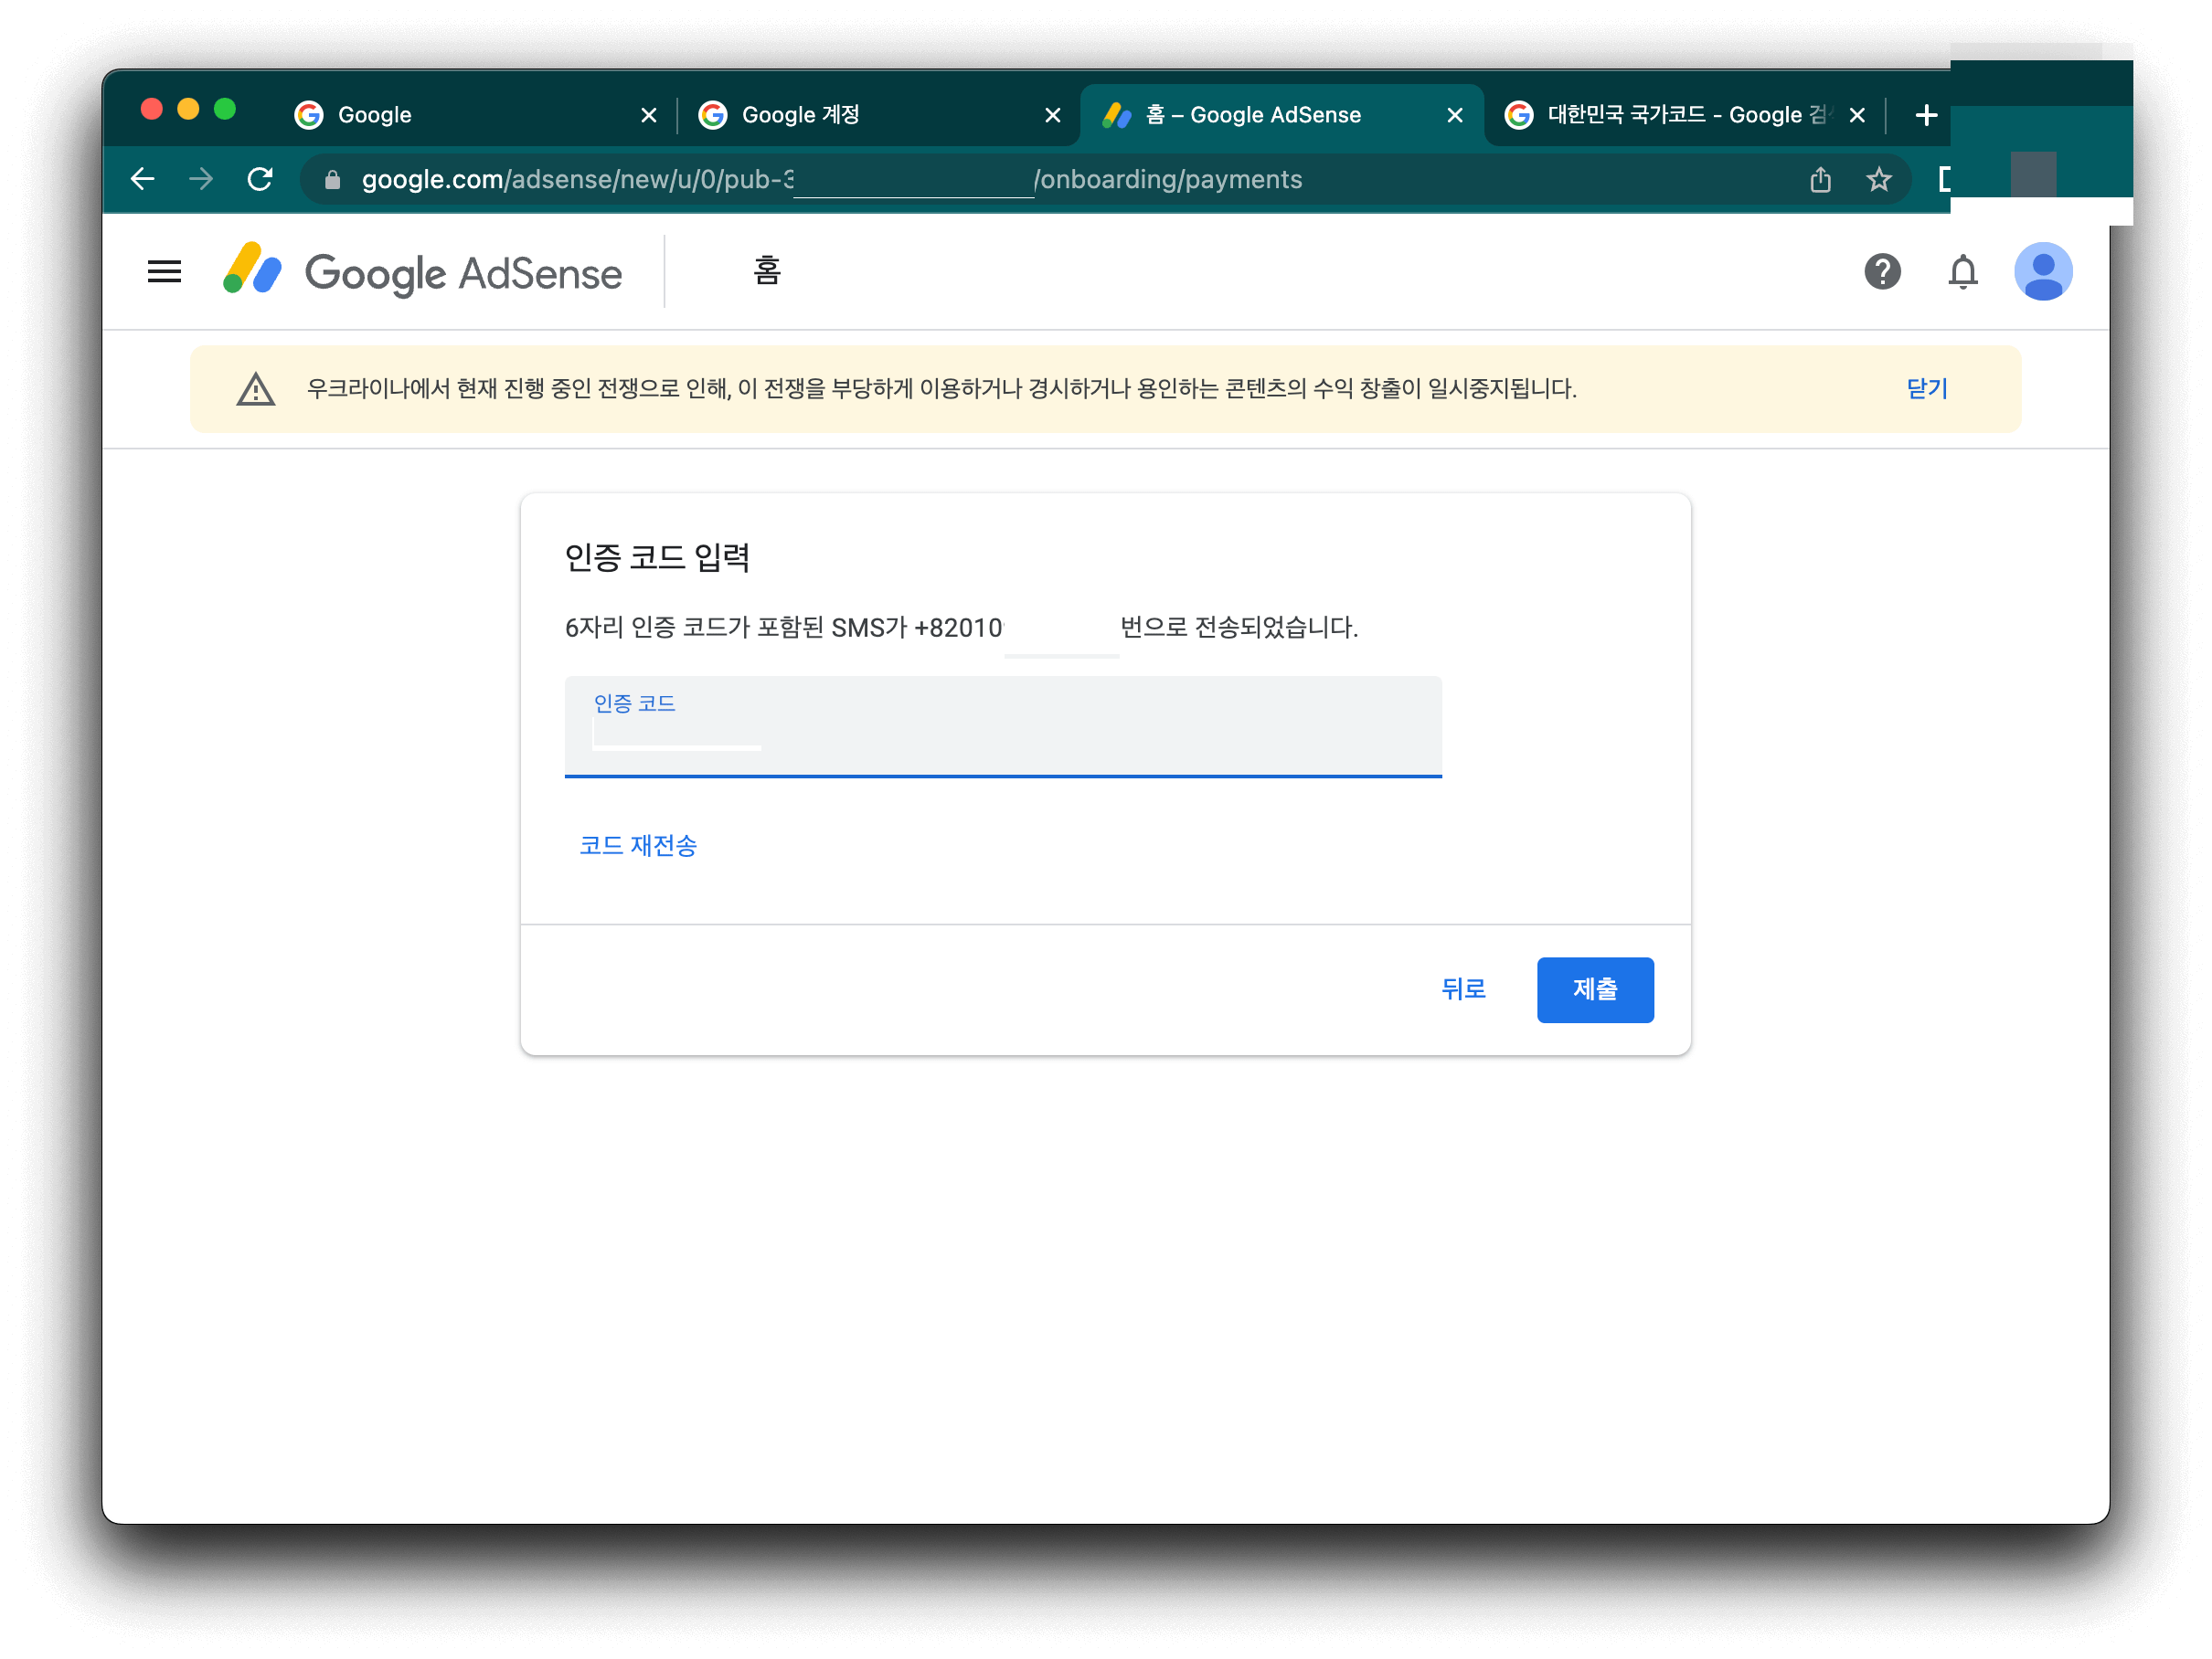This screenshot has height=1659, width=2212.
Task: Click the Google AdSense logo
Action: click(422, 272)
